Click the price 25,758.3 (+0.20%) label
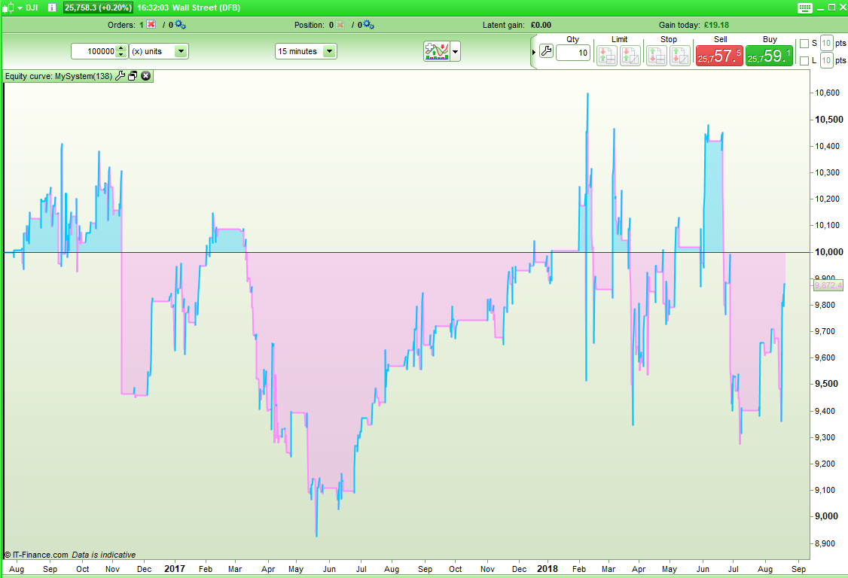Image resolution: width=848 pixels, height=578 pixels. click(98, 8)
